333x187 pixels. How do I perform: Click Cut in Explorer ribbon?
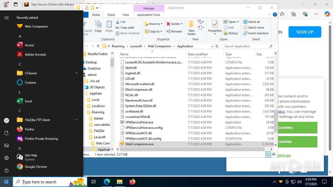point(120,22)
